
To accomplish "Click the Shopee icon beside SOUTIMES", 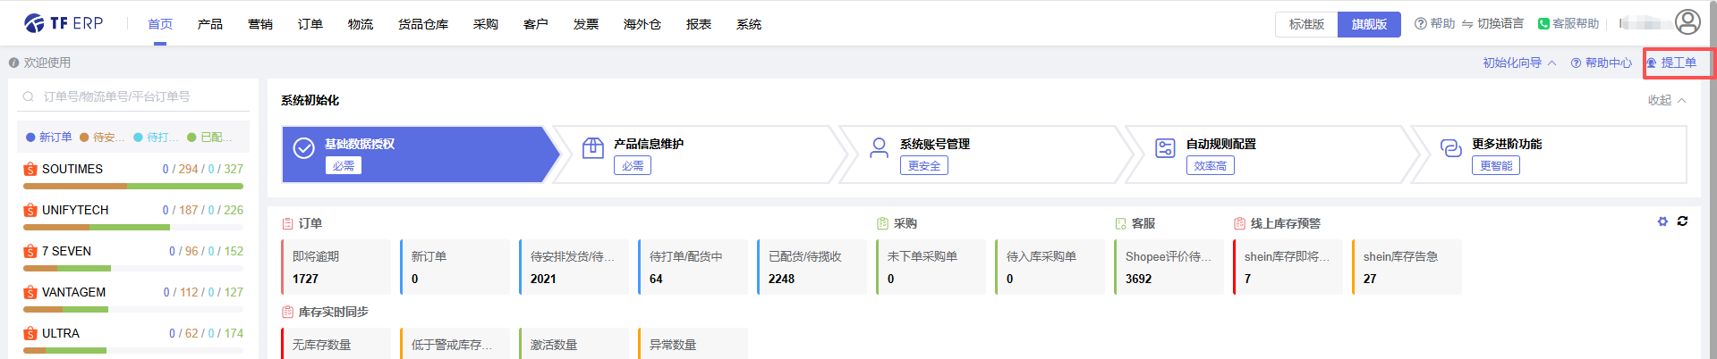I will (30, 169).
